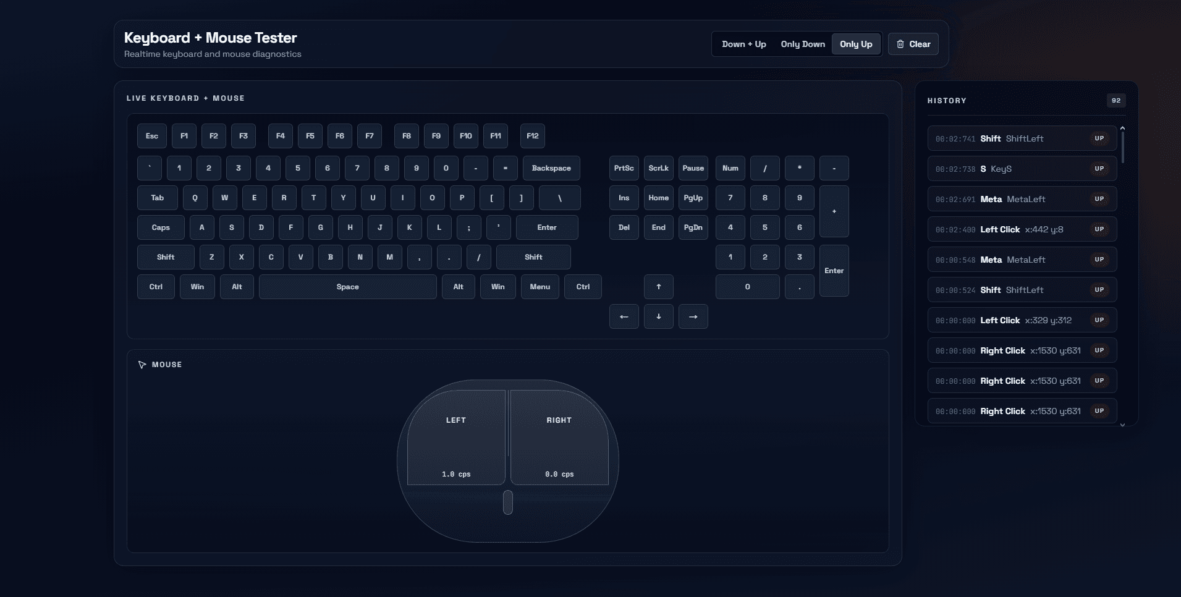Click the trash icon on the Clear button
The height and width of the screenshot is (597, 1181).
[x=900, y=44]
